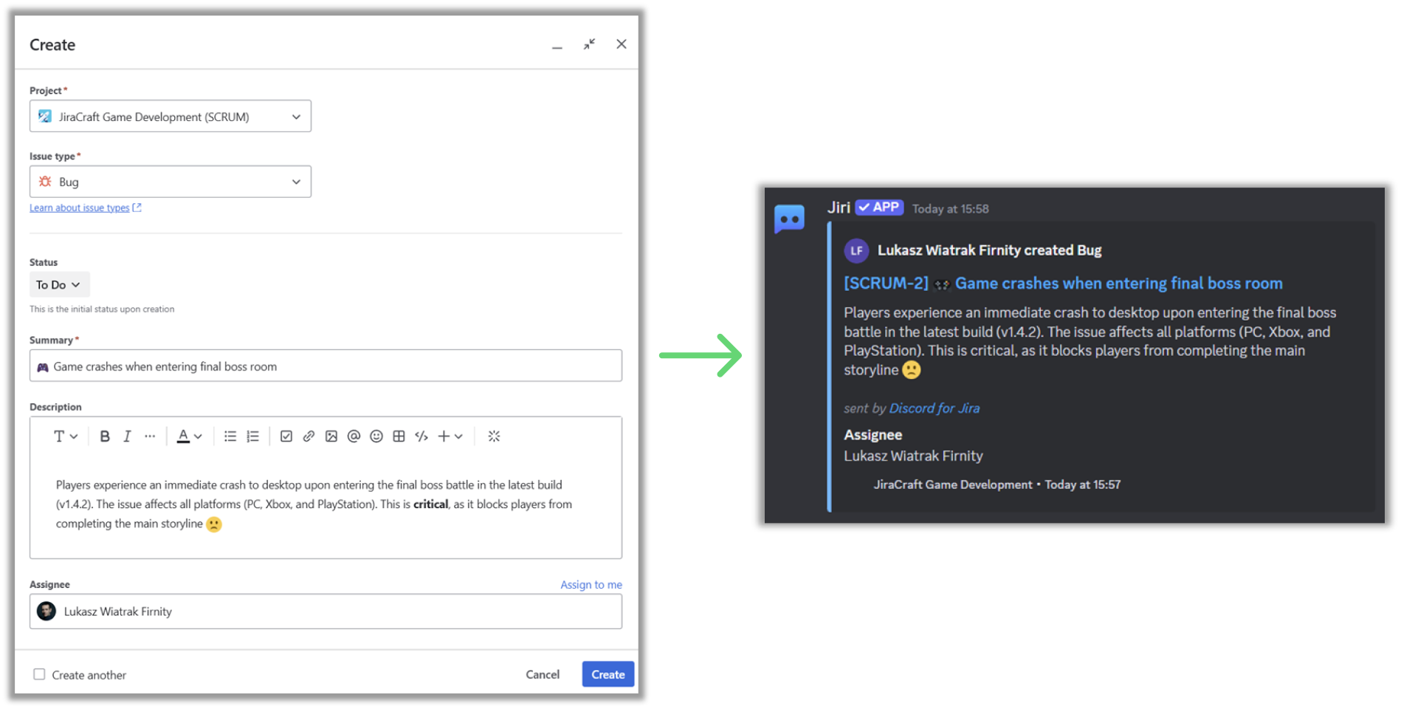Collapse the Create dialog to smaller size
1401x709 pixels.
589,44
